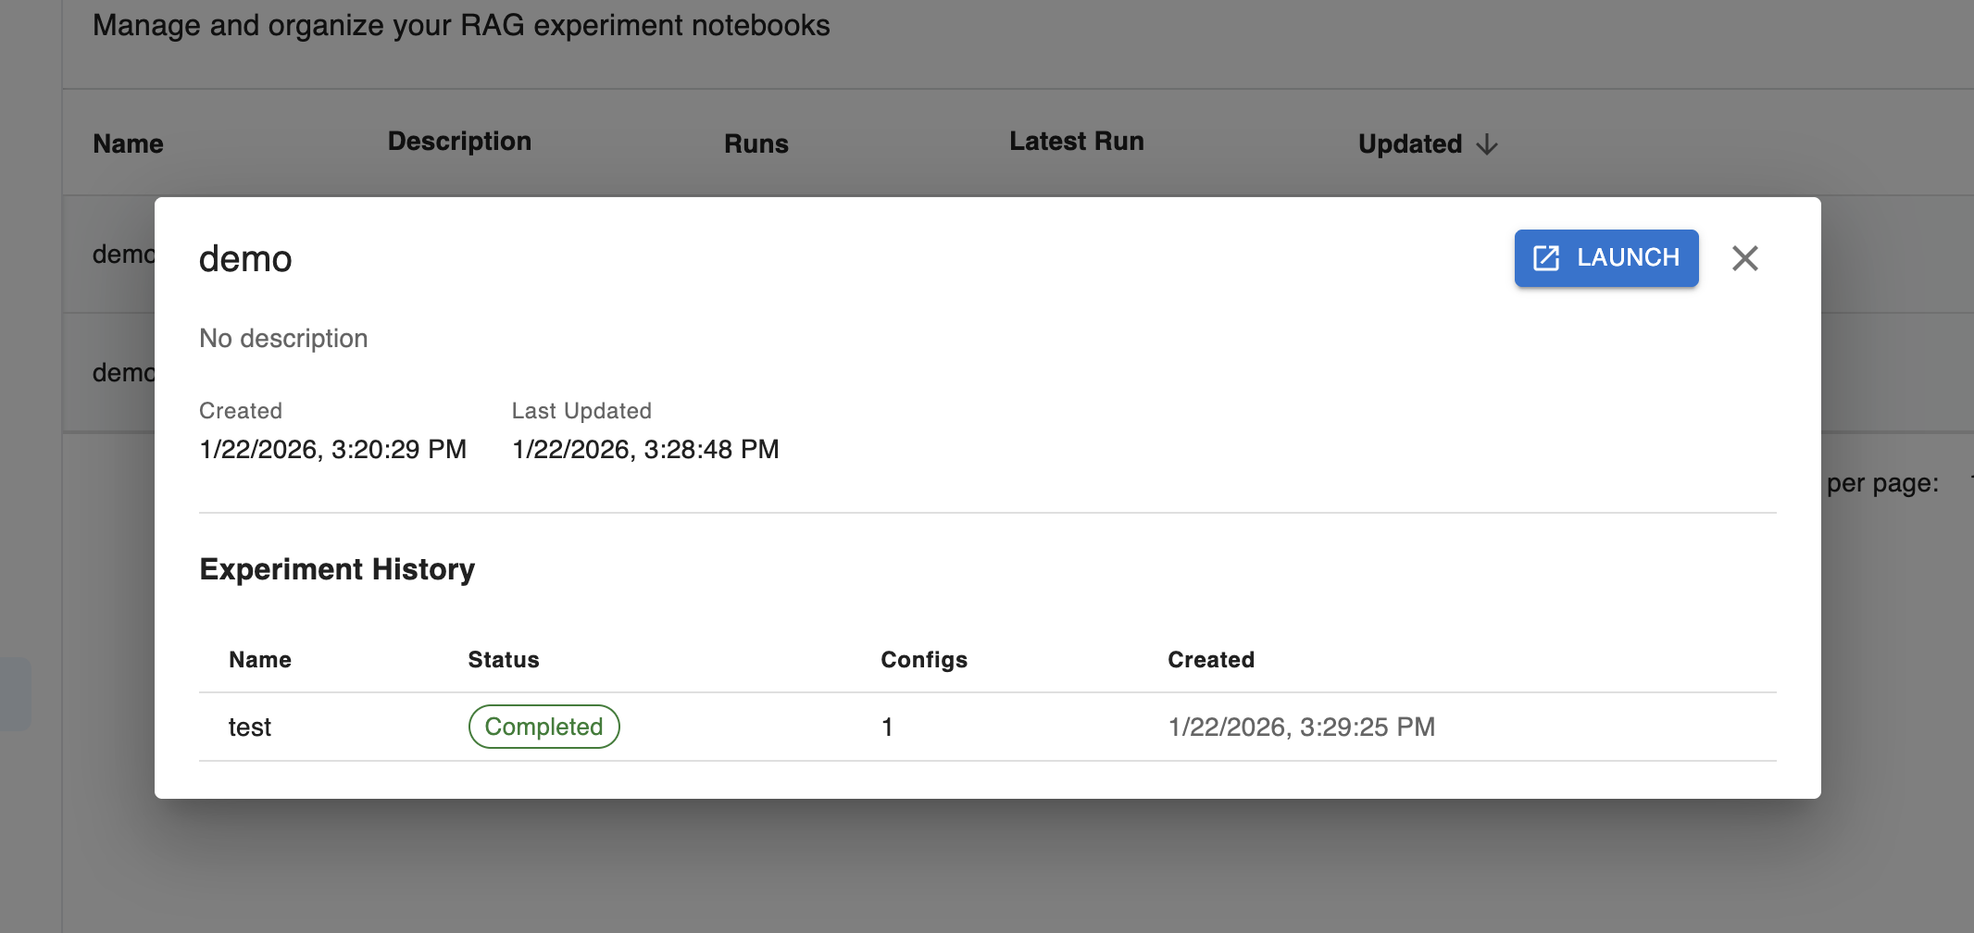Screen dimensions: 1974x933
Task: Select the test experiment row name
Action: pyautogui.click(x=250, y=728)
